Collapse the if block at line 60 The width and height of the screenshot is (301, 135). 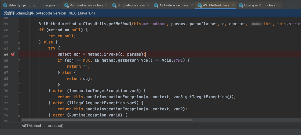pos(19,30)
